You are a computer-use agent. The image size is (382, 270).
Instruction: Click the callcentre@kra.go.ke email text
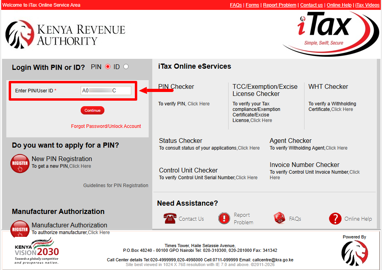(x=273, y=260)
